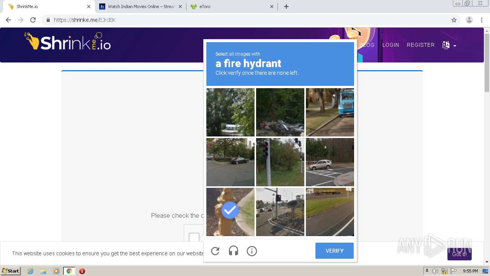This screenshot has height=276, width=490.
Task: Click the red Opera taskbar icon
Action: [82, 271]
